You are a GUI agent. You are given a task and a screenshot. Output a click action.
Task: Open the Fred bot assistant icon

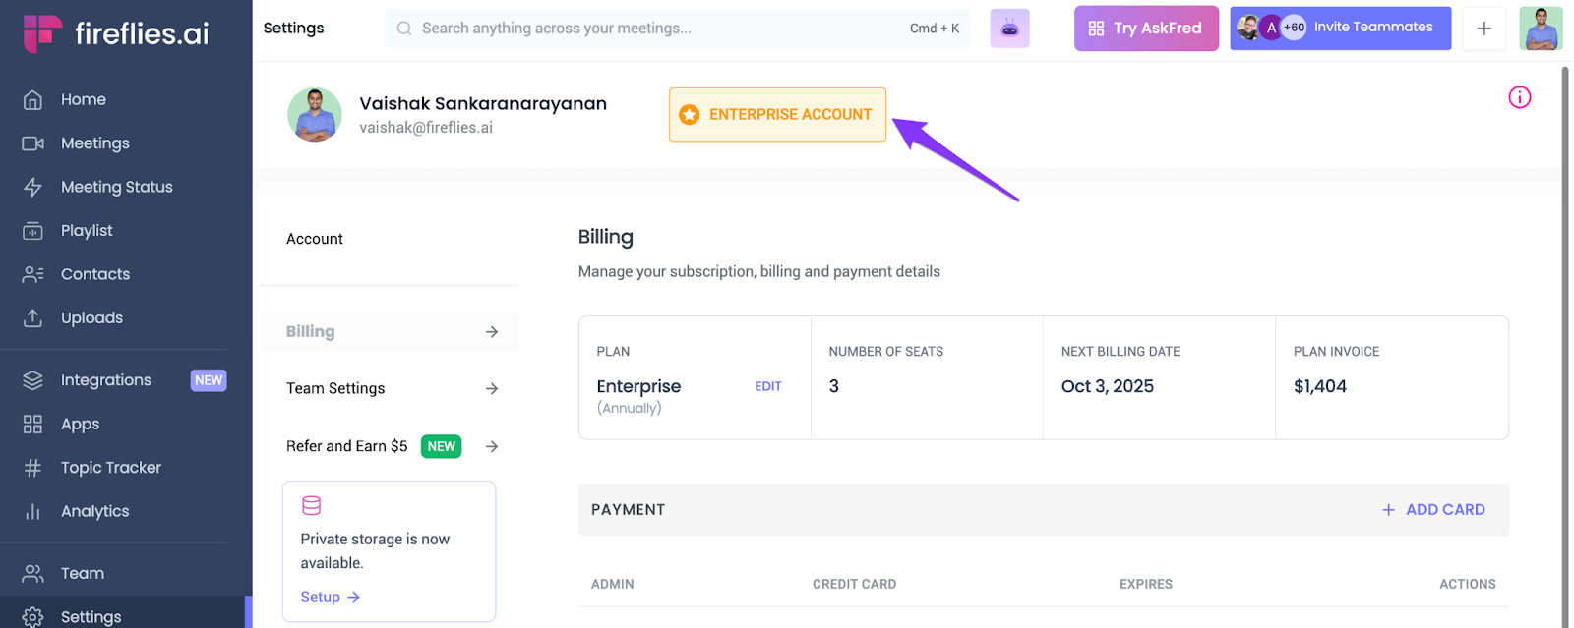click(x=1009, y=29)
